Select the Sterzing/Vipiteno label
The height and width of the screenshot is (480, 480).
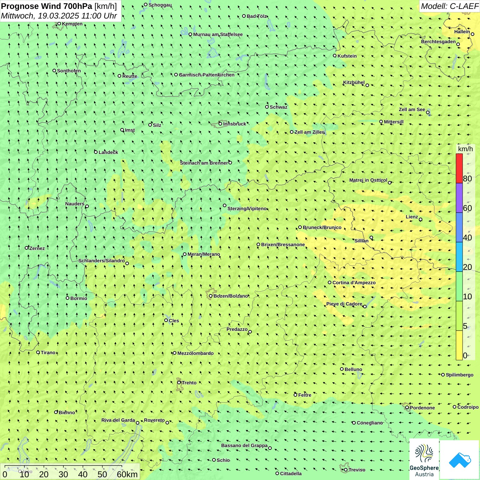247,208
